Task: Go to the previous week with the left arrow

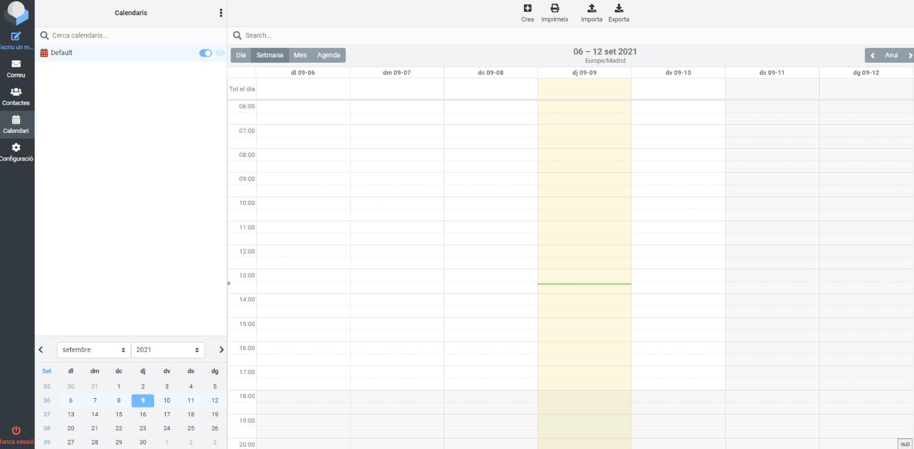Action: pyautogui.click(x=872, y=56)
